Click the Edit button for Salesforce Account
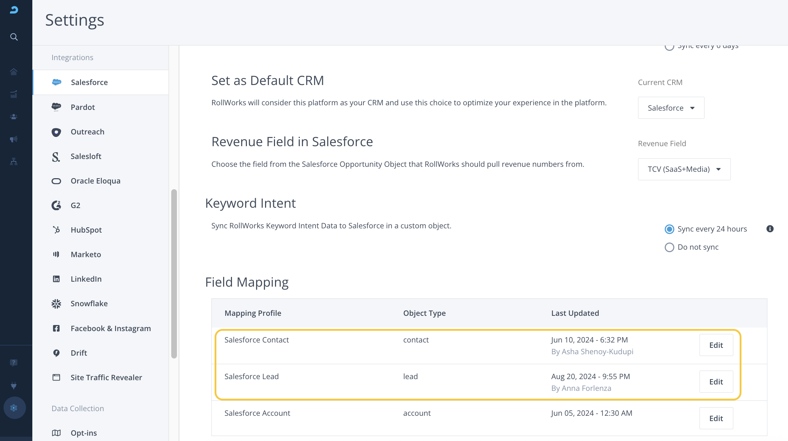The image size is (788, 441). tap(716, 419)
